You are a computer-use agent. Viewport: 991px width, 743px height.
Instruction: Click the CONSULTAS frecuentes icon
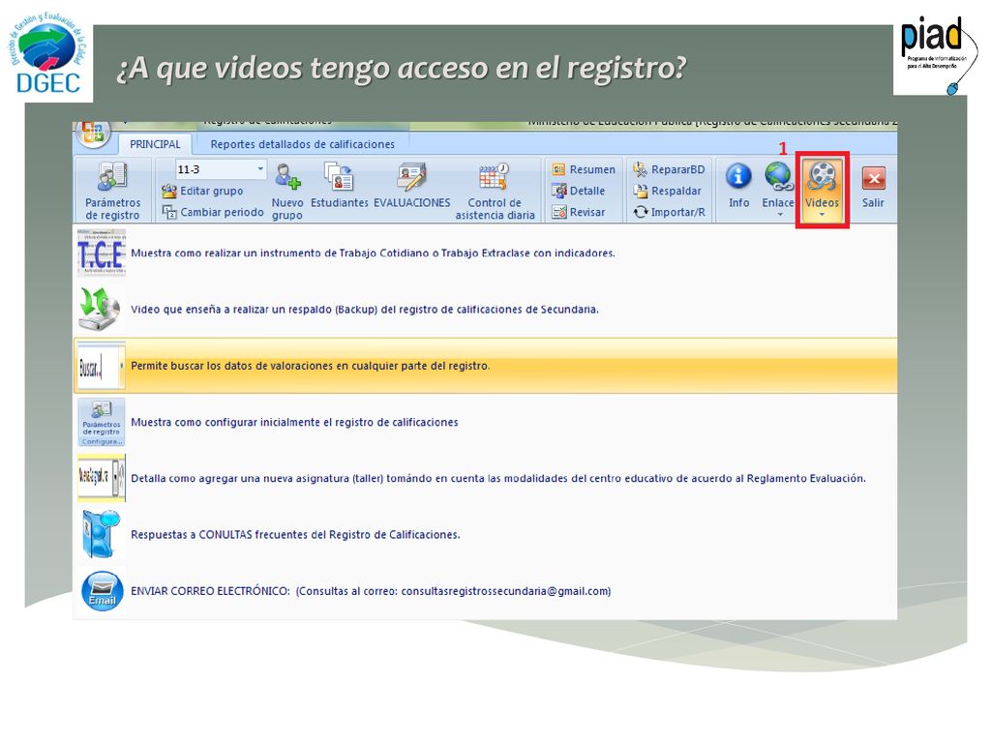(x=101, y=534)
